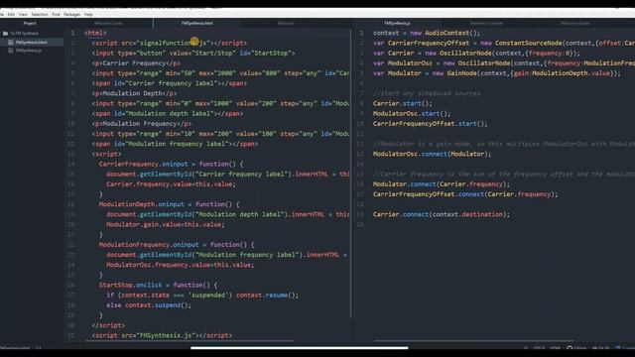
Task: Click 'signalfunction.js' script source string
Action: 174,43
